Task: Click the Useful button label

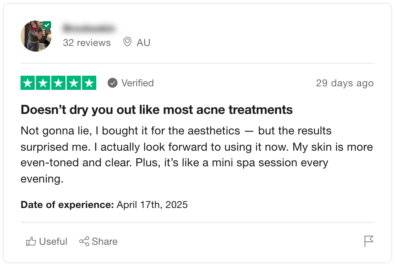Action: (53, 242)
